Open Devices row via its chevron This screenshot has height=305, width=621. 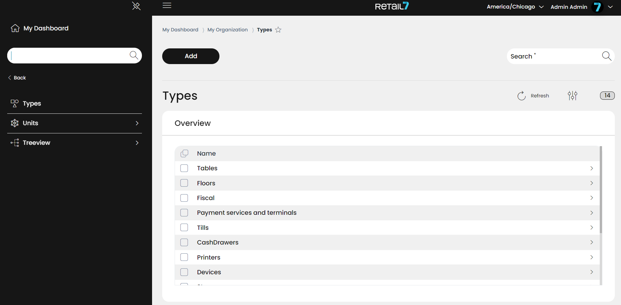tap(592, 272)
